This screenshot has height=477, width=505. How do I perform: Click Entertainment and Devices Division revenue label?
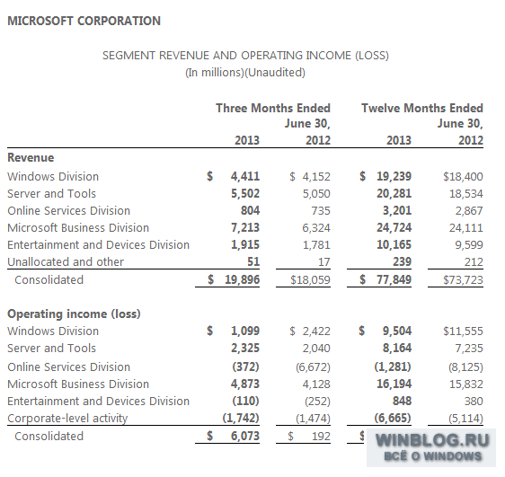point(98,244)
